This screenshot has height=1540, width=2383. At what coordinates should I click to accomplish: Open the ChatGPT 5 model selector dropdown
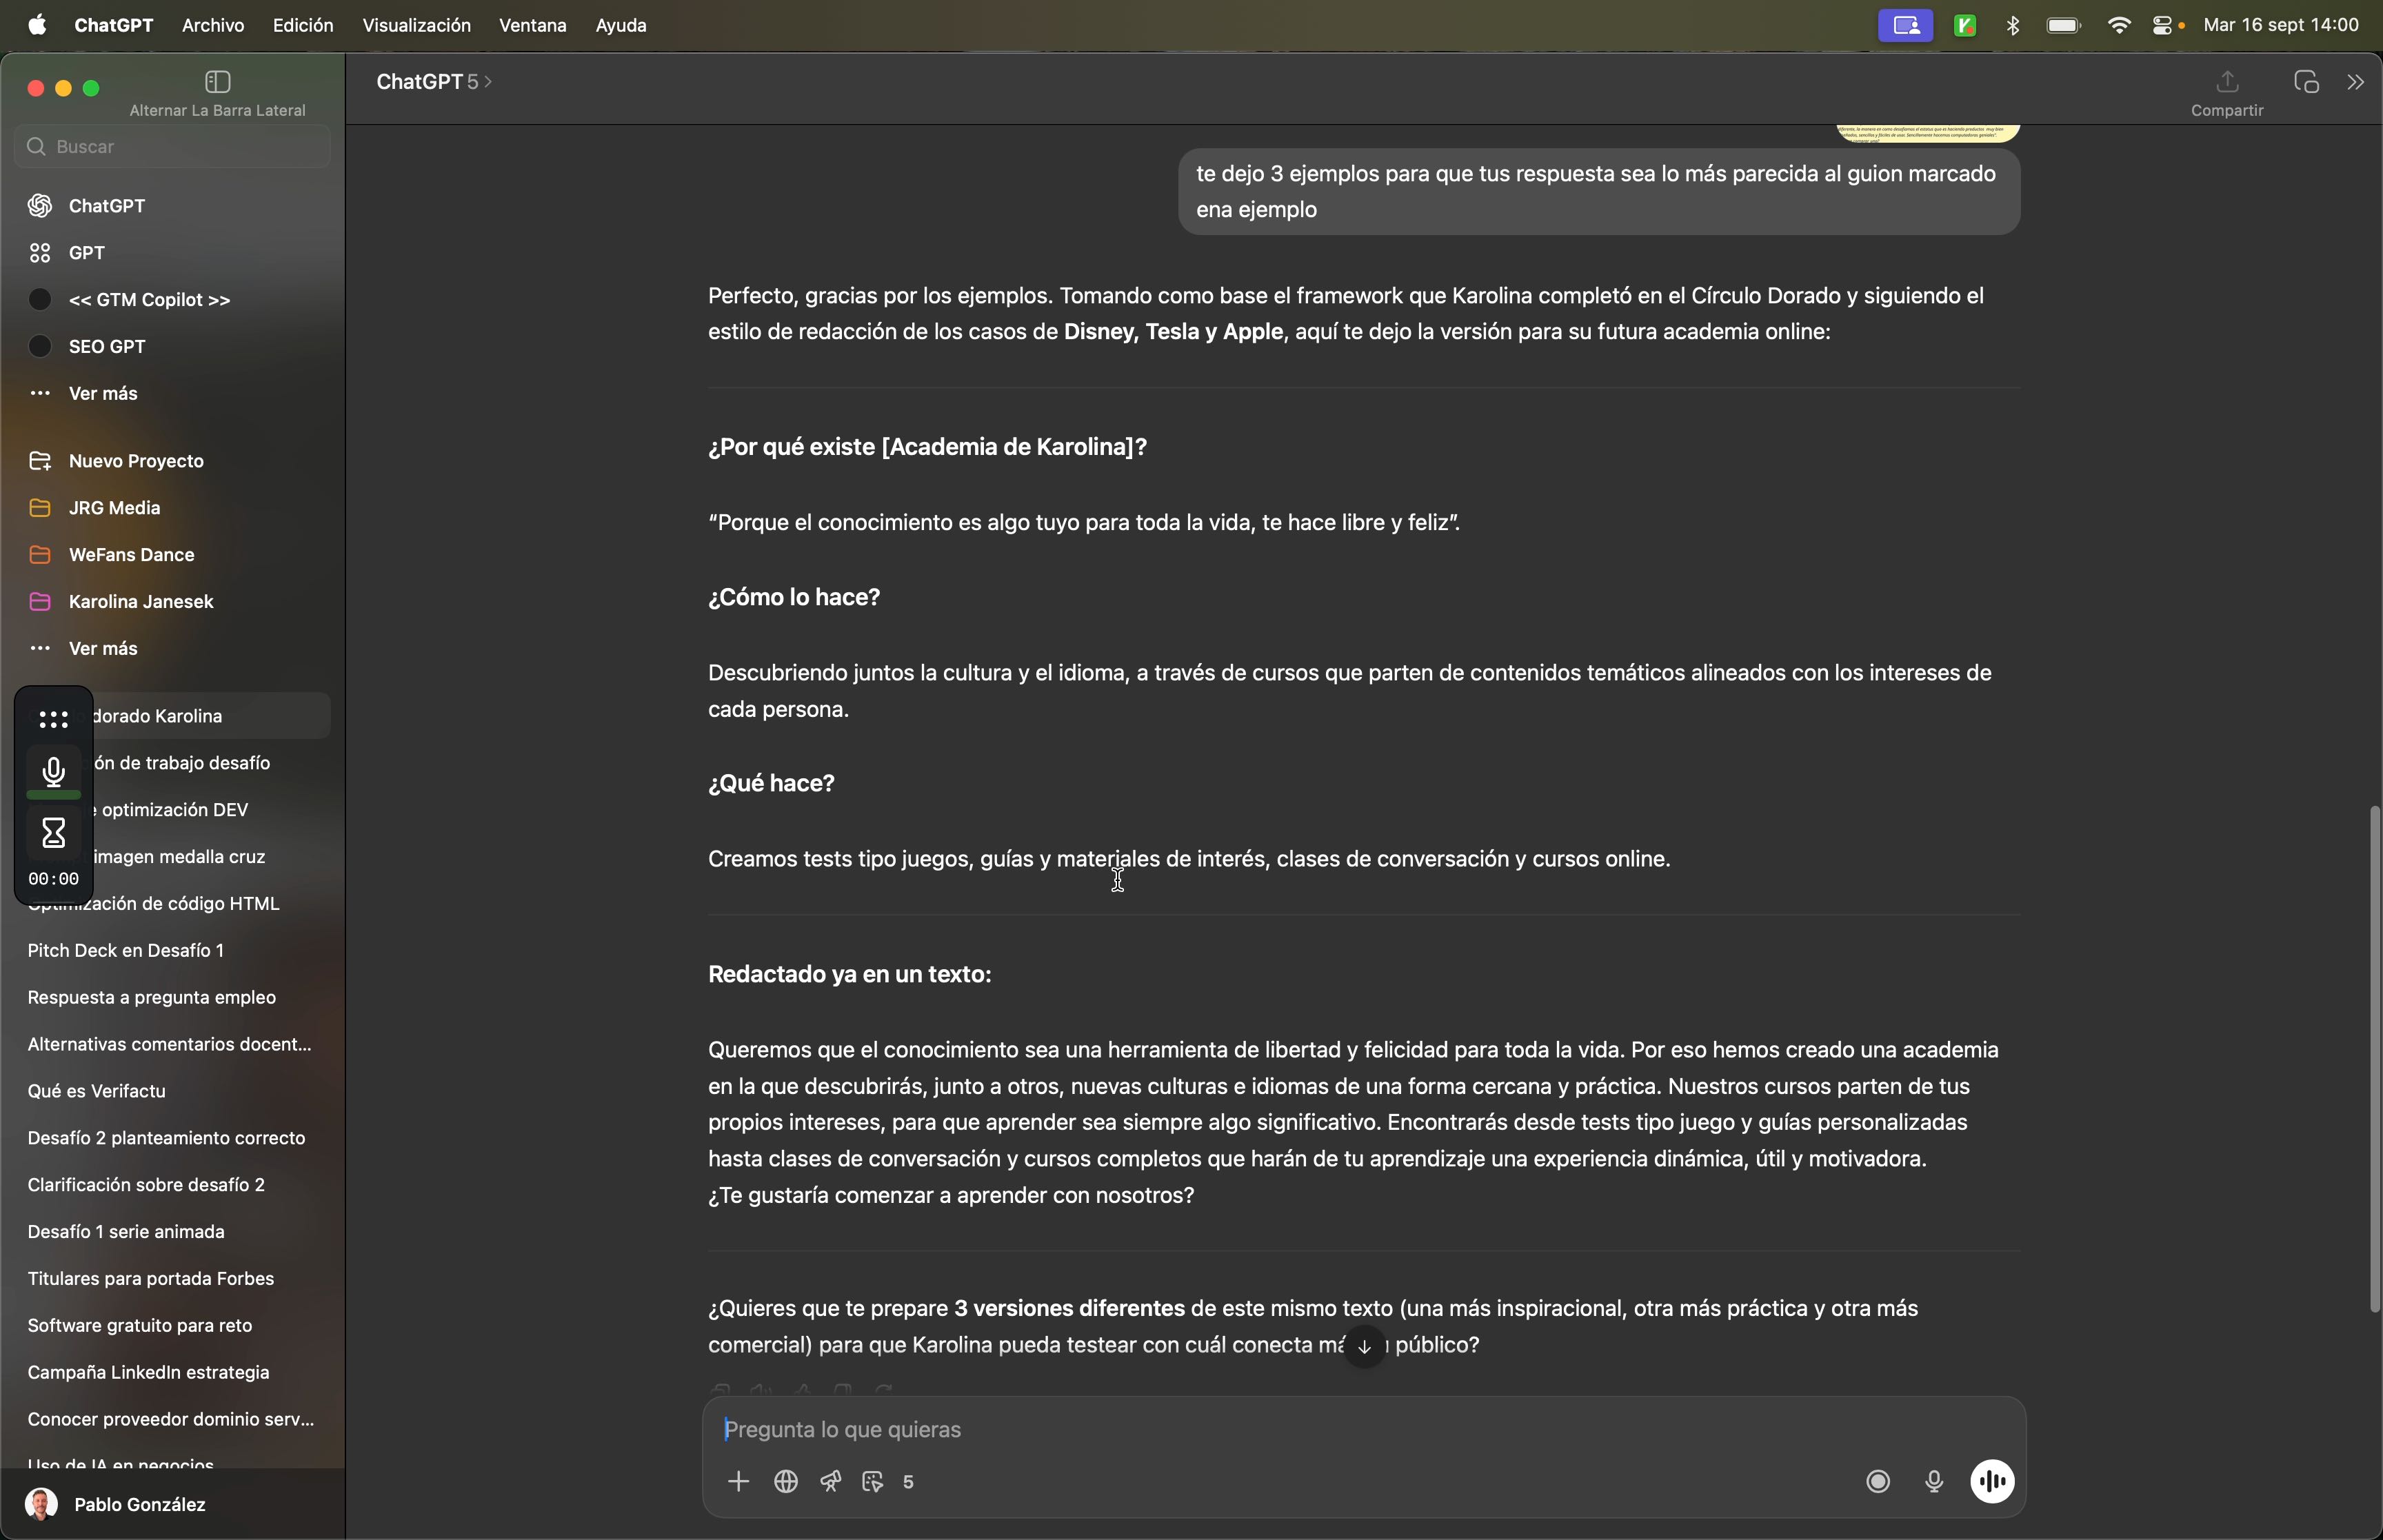434,82
